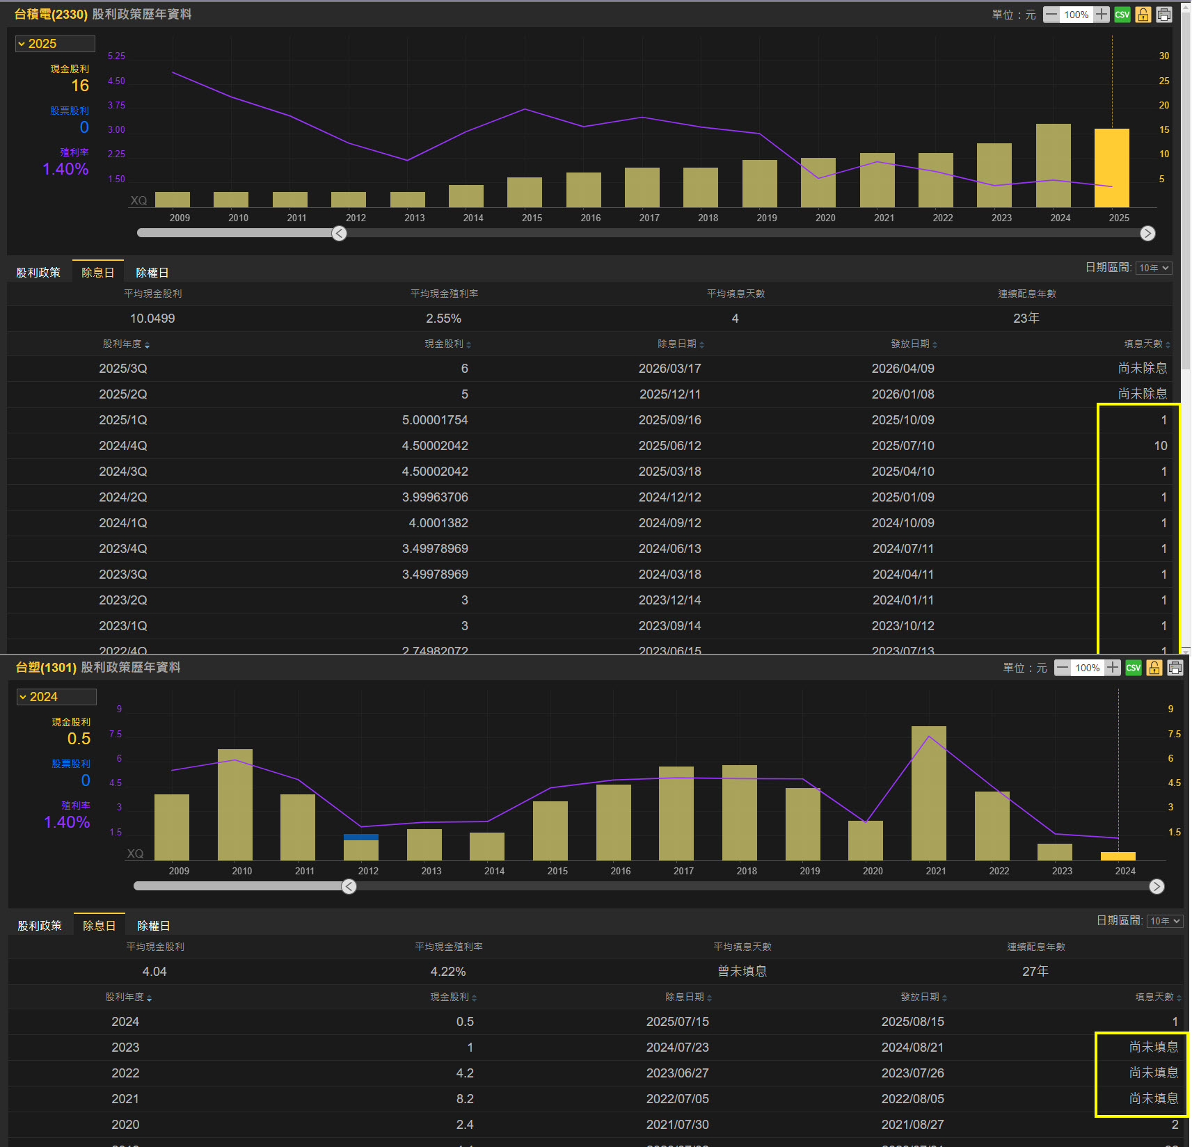Switch to 股利政策 tab in 台積電 panel
This screenshot has height=1147, width=1192.
[x=38, y=273]
